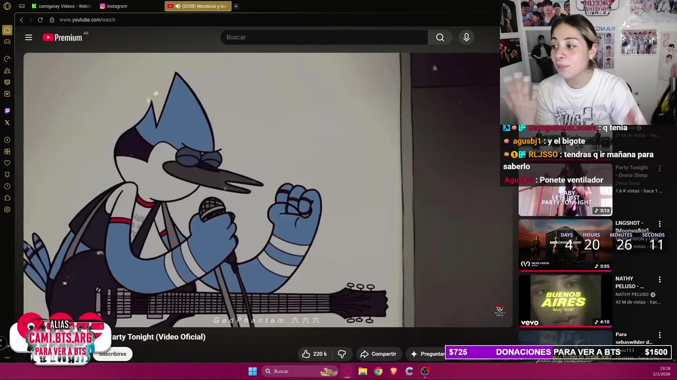Open GX Cleaner broom icon in sidebar
Image resolution: width=677 pixels, height=380 pixels.
[x=7, y=71]
